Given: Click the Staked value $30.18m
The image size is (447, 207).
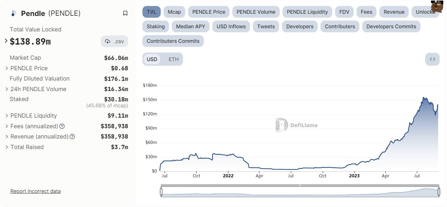Looking at the screenshot, I should coord(116,99).
